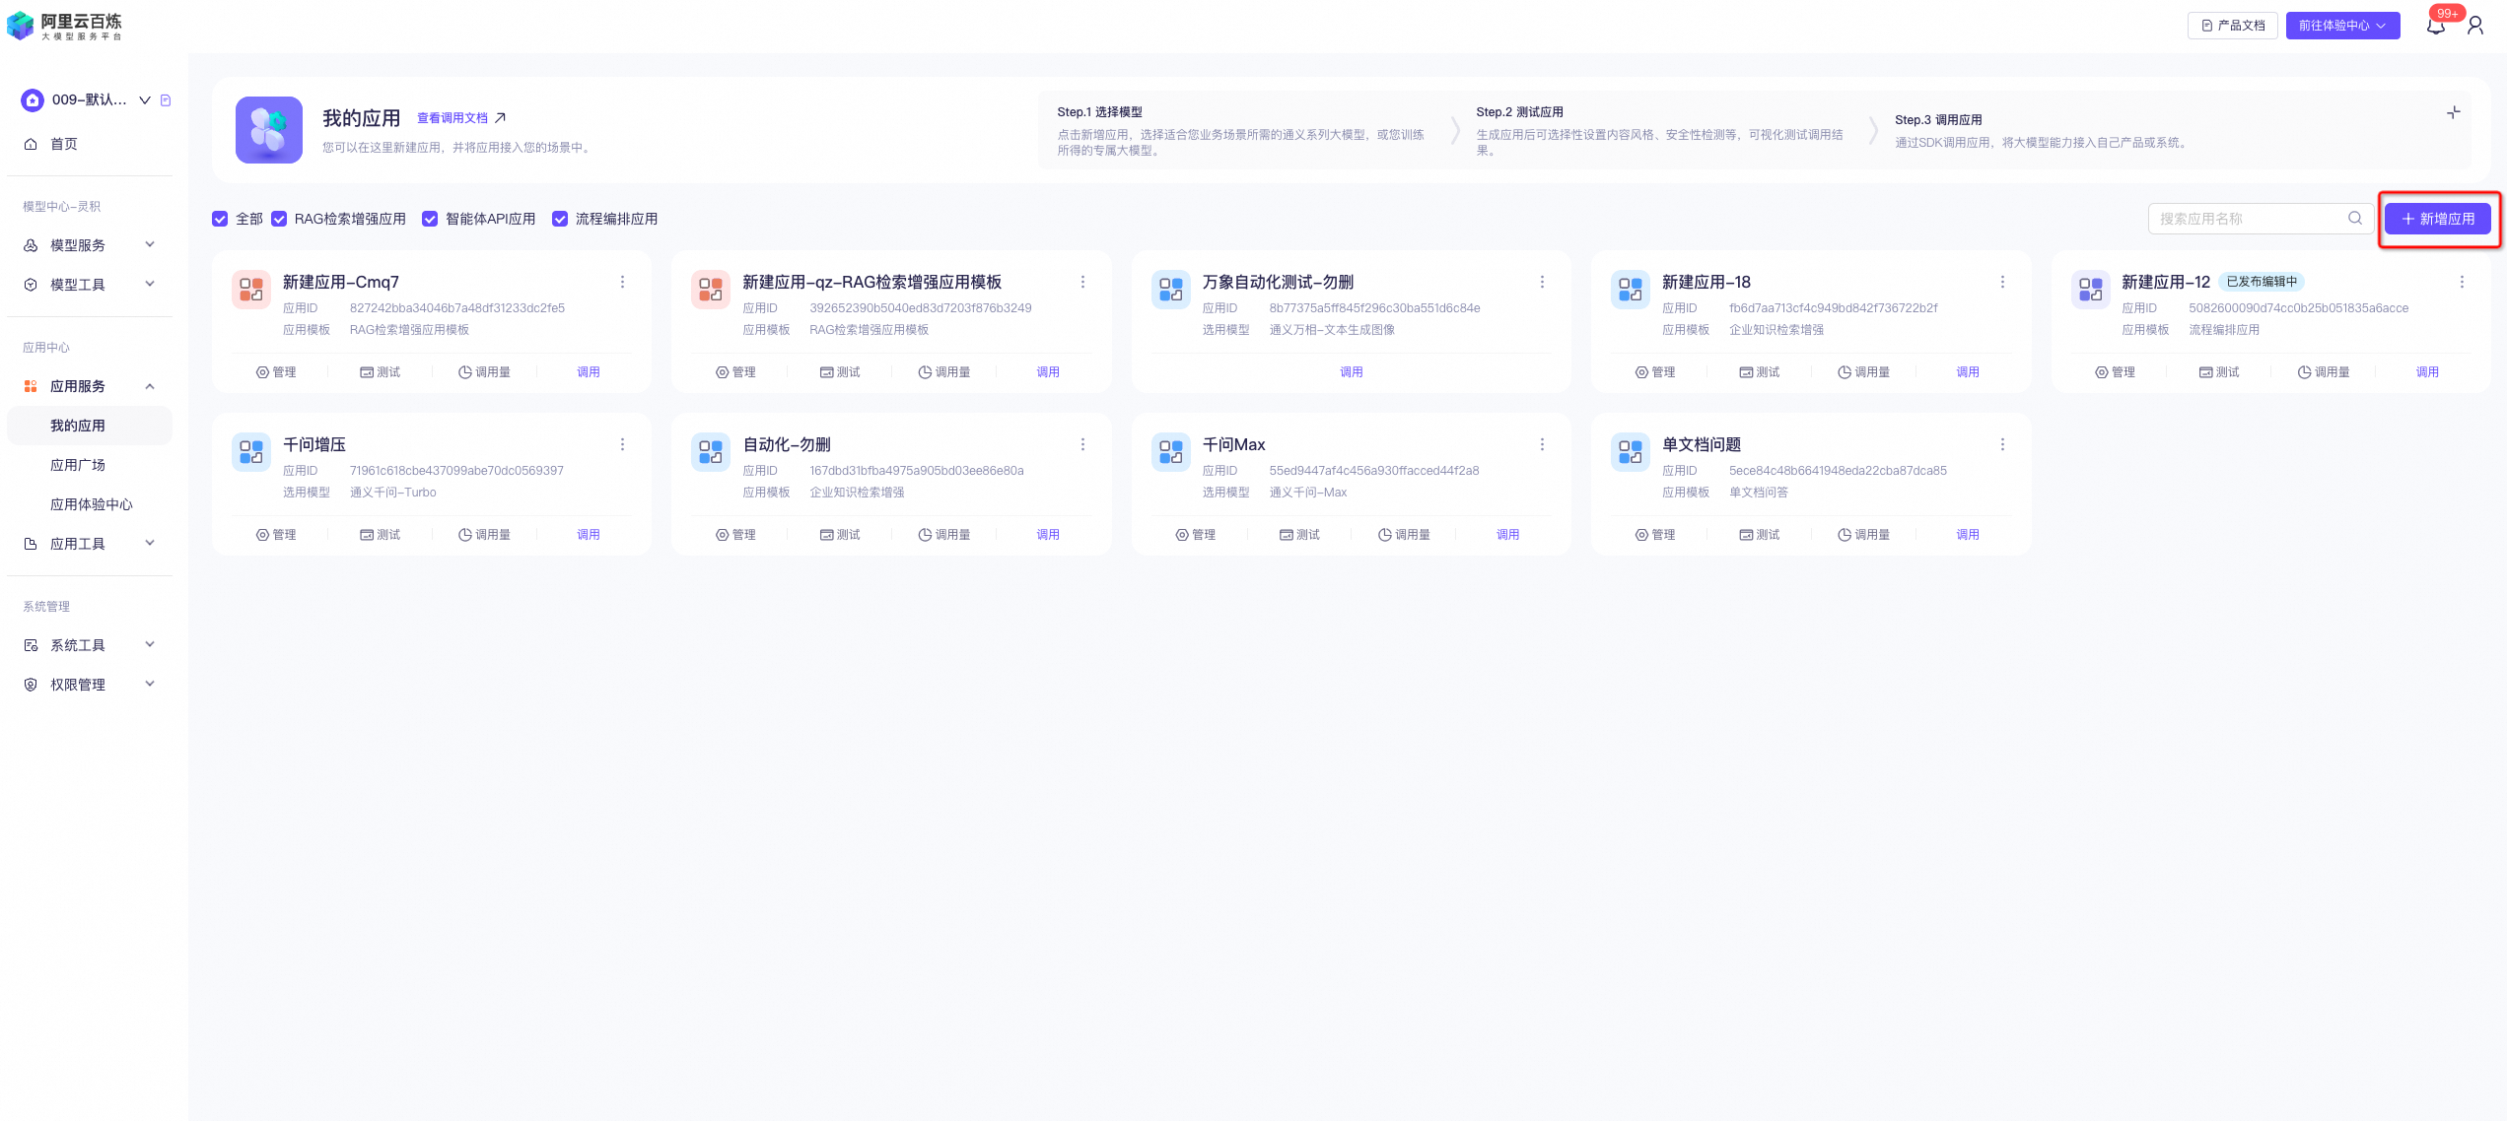
Task: Click the 新建应用-qz-RAG app icon
Action: click(711, 290)
